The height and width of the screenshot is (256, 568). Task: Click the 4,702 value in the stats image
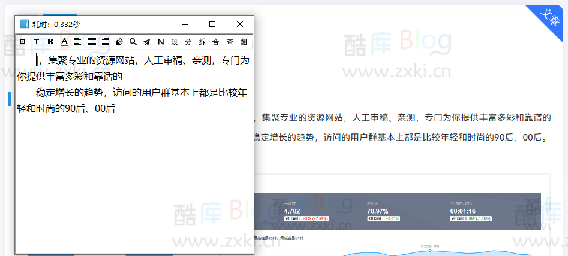tap(292, 211)
